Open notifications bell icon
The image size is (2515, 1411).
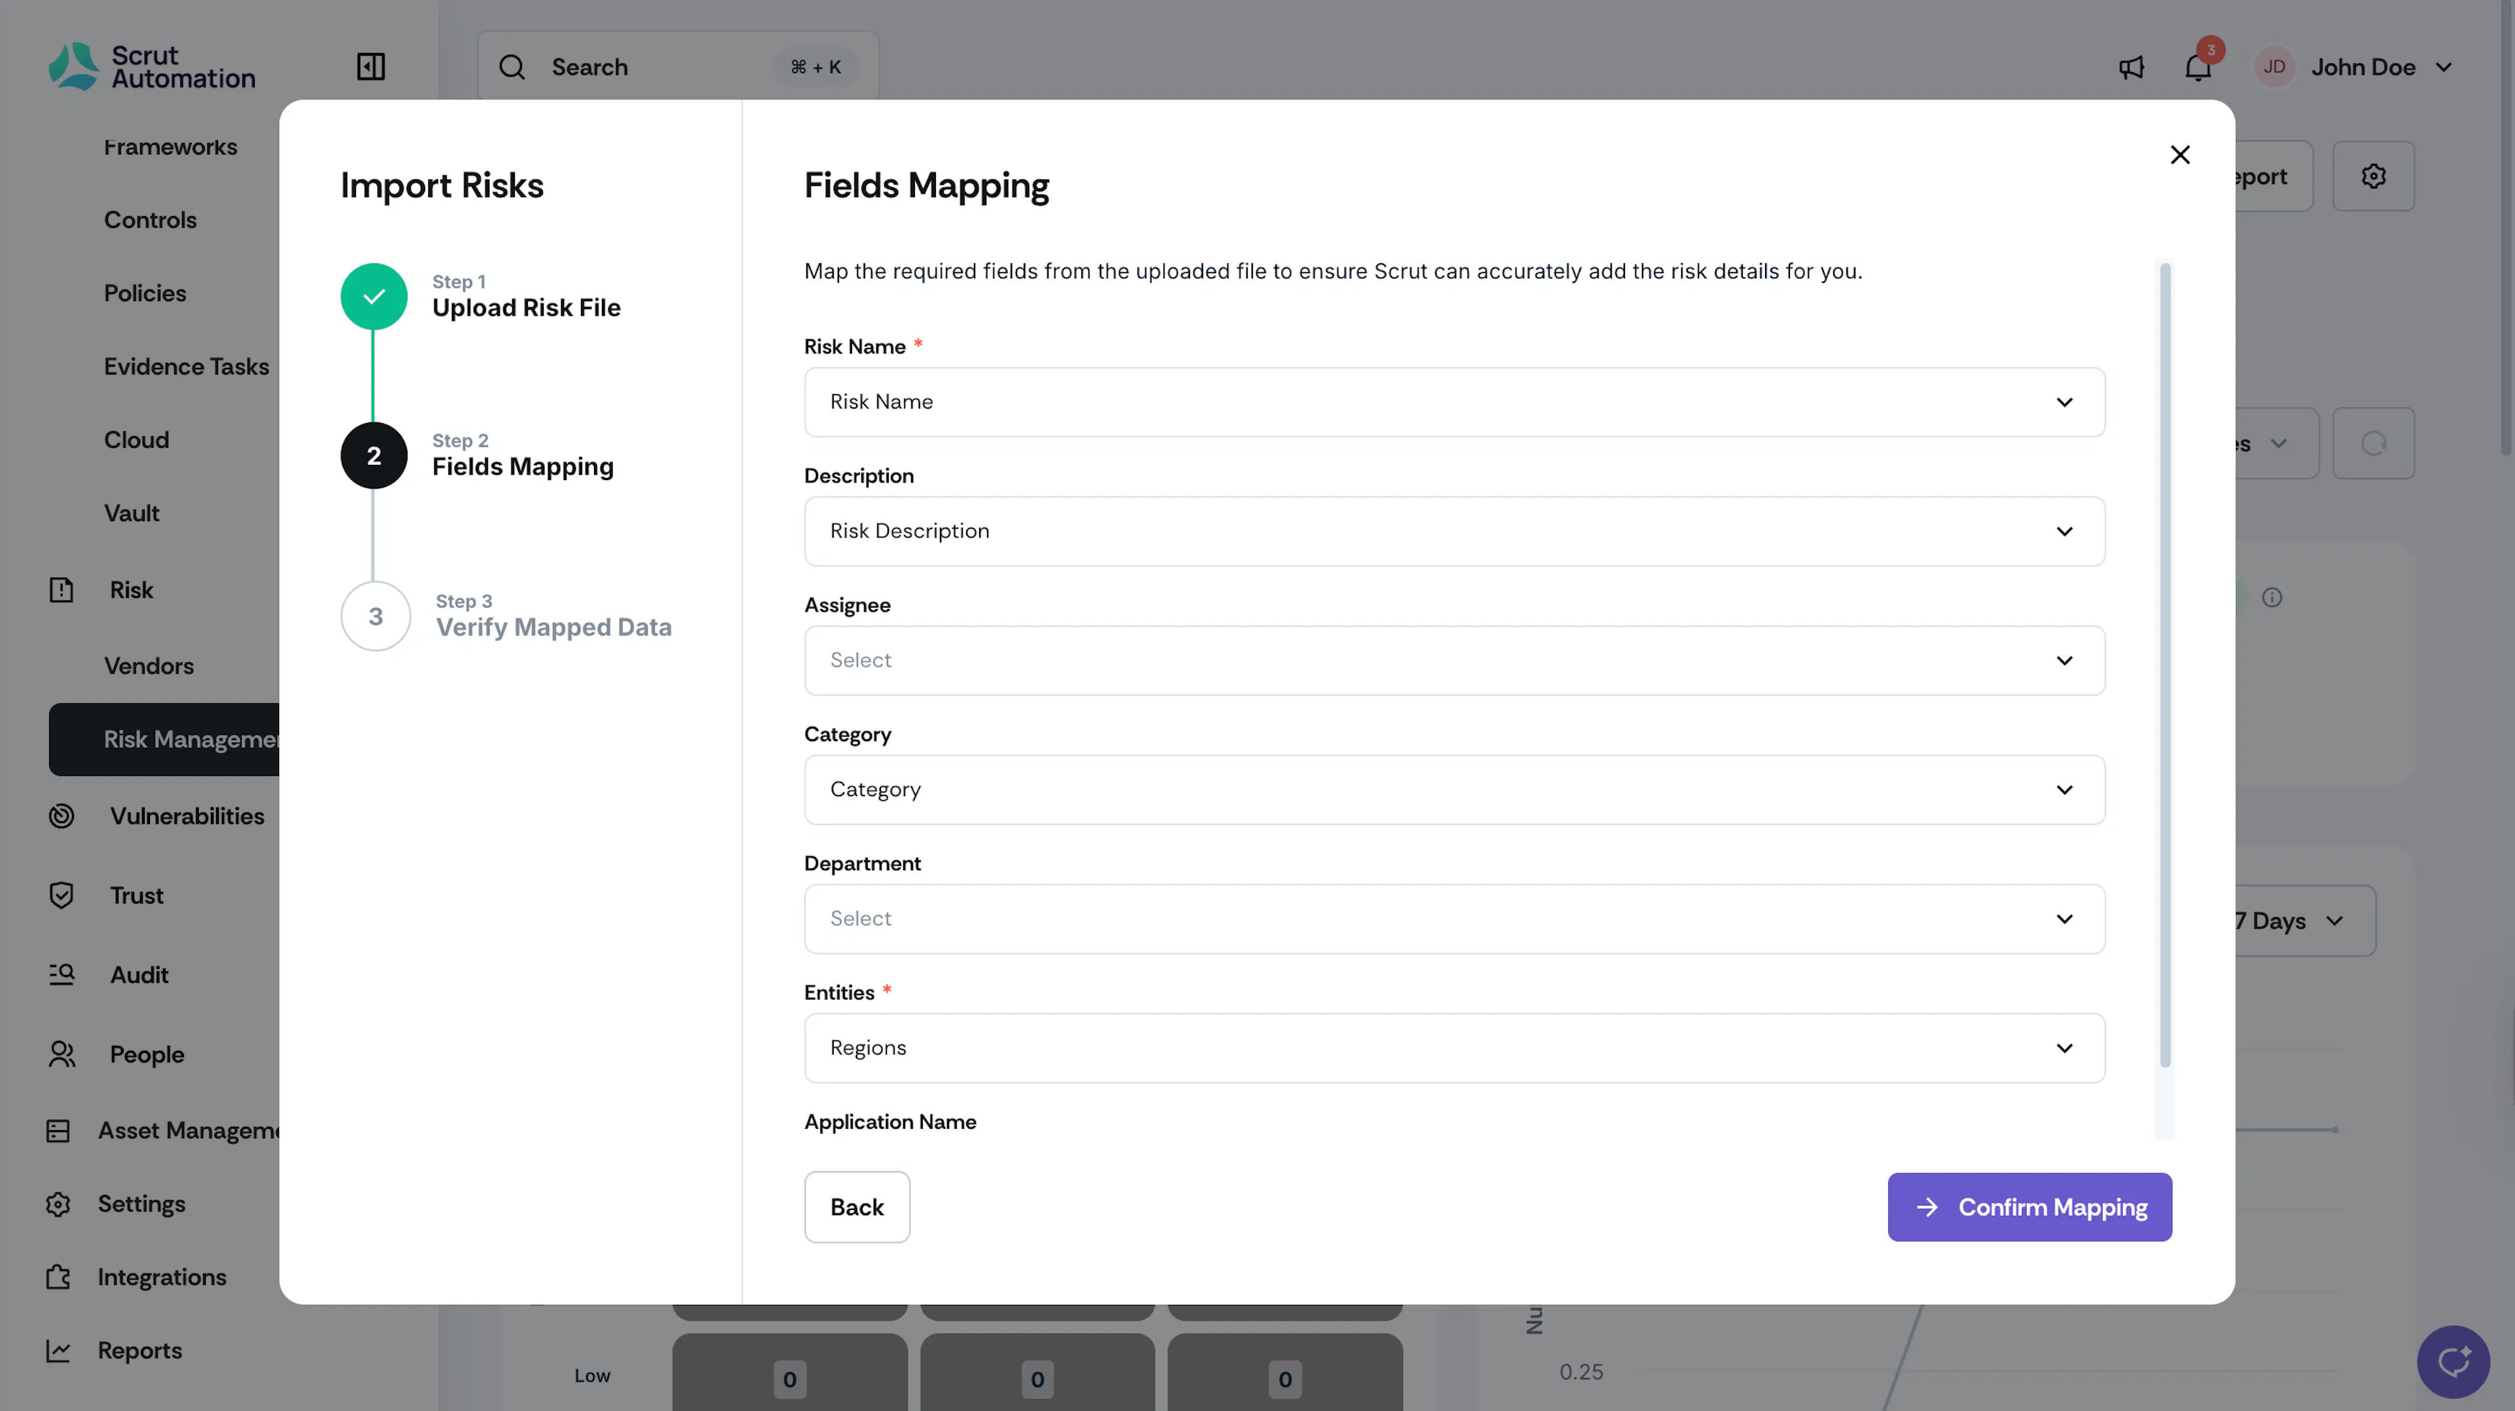[x=2198, y=67]
